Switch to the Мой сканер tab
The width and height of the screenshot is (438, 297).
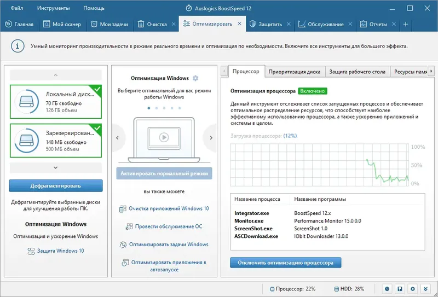pos(62,24)
